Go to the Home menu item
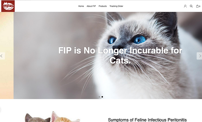This screenshot has height=122, width=202. click(81, 6)
